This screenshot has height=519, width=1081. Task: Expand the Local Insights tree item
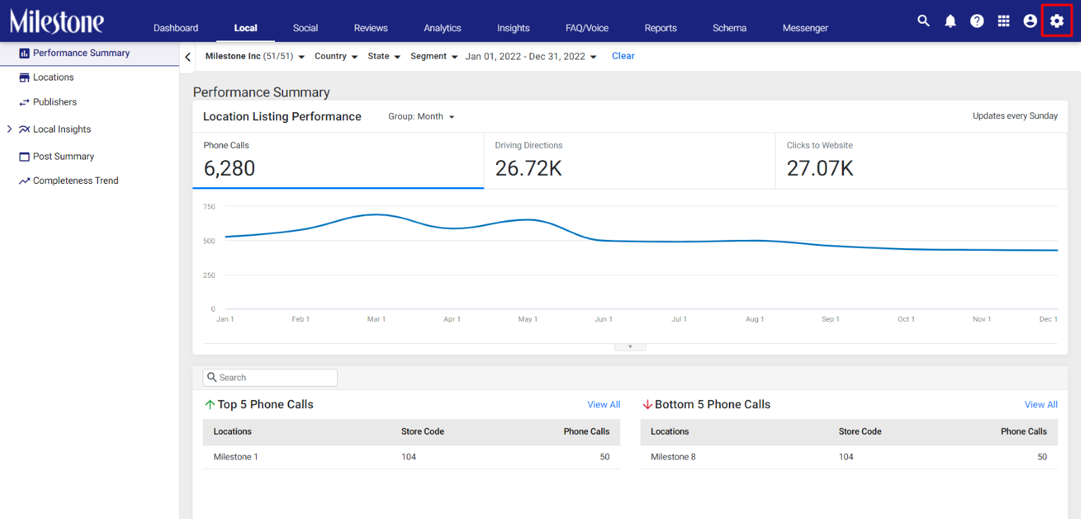click(9, 129)
